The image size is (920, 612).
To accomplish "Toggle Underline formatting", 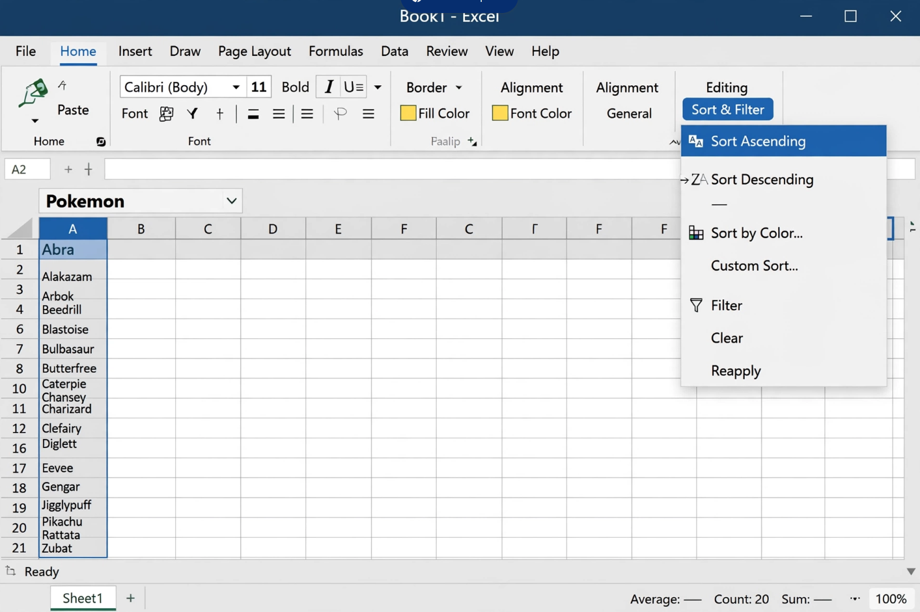I will click(x=354, y=86).
